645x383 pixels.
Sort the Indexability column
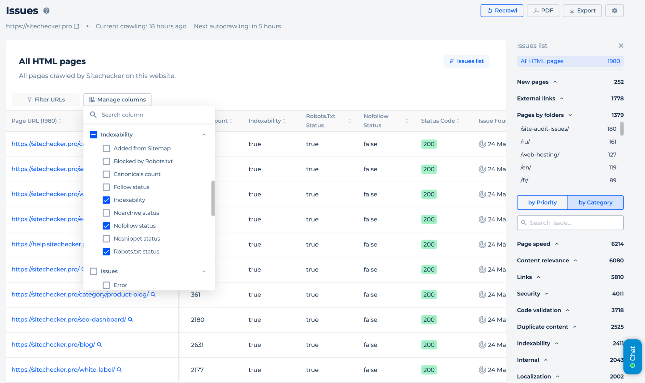click(x=284, y=121)
